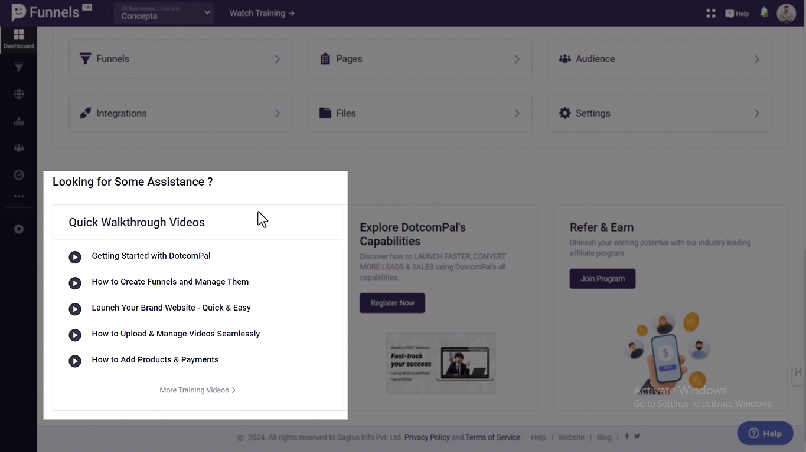
Task: Open the Integrations card
Action: click(181, 113)
